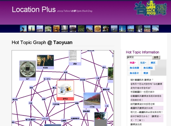Select the ancient coin graph node
This screenshot has width=171, height=126.
[x=27, y=70]
